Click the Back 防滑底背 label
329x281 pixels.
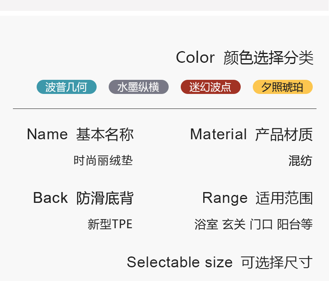pos(83,198)
